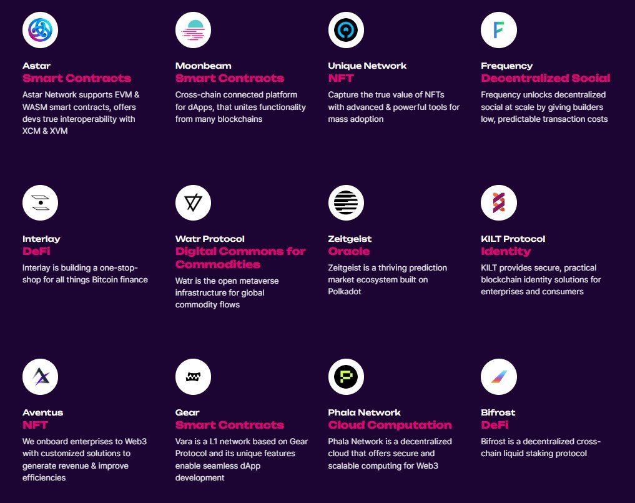Click the Astar logo icon

point(41,30)
